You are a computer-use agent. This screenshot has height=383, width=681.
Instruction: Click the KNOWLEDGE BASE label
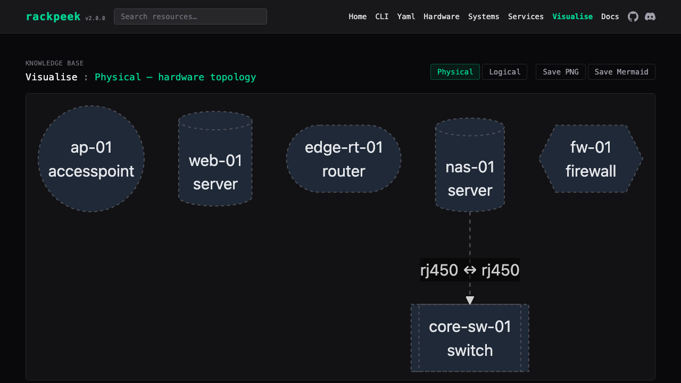point(55,63)
